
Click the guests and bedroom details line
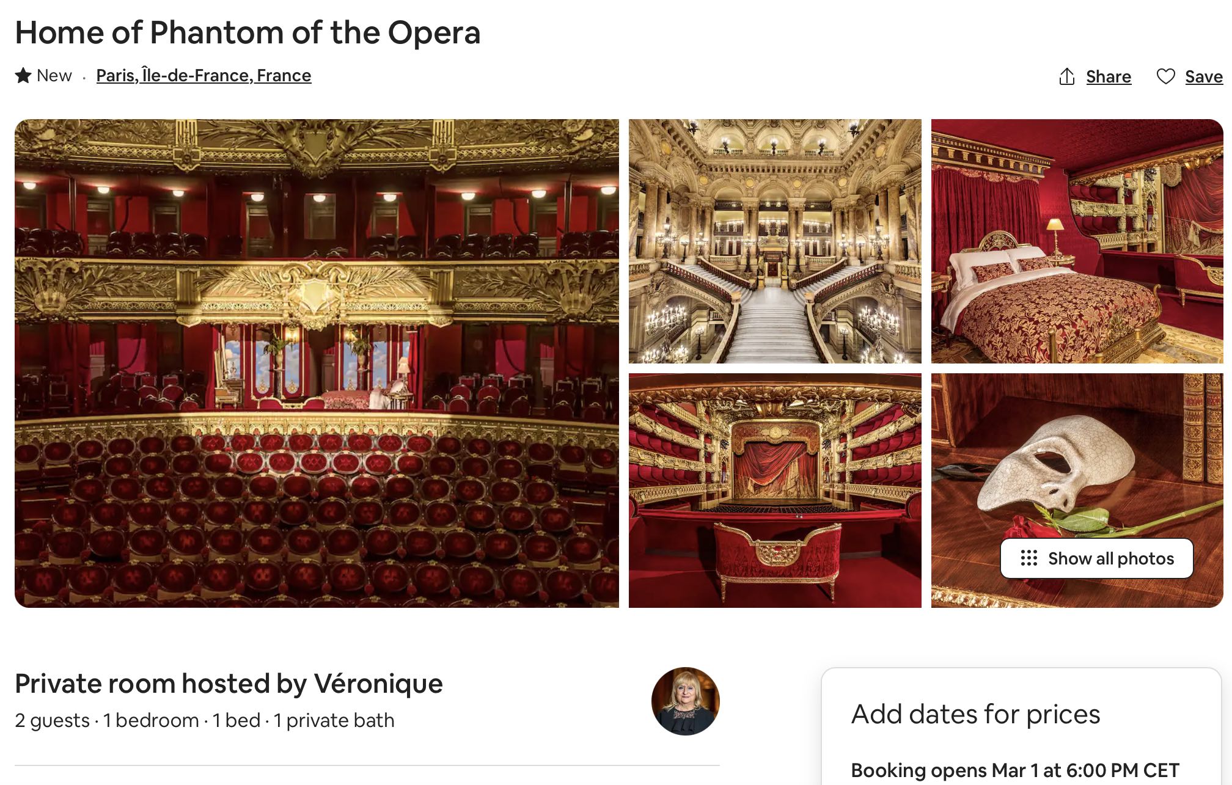(x=204, y=720)
